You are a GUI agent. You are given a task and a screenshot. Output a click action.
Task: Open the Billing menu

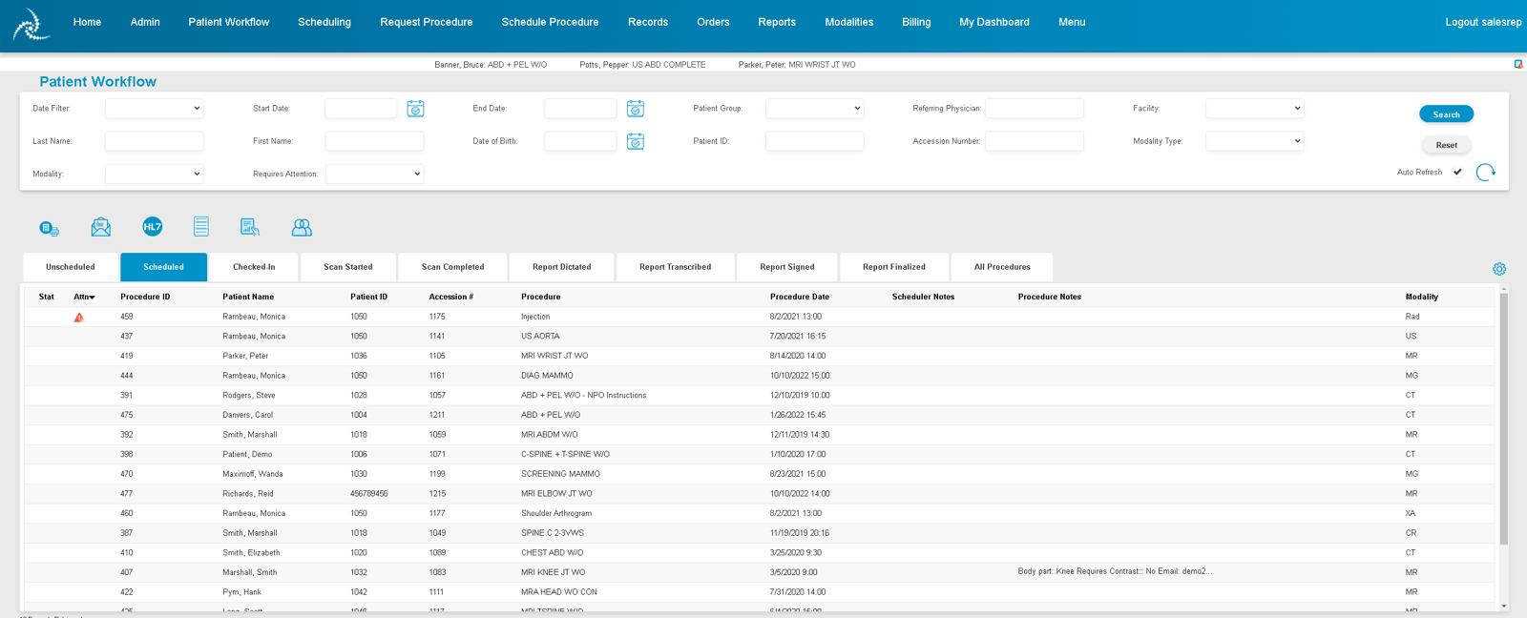click(x=916, y=22)
